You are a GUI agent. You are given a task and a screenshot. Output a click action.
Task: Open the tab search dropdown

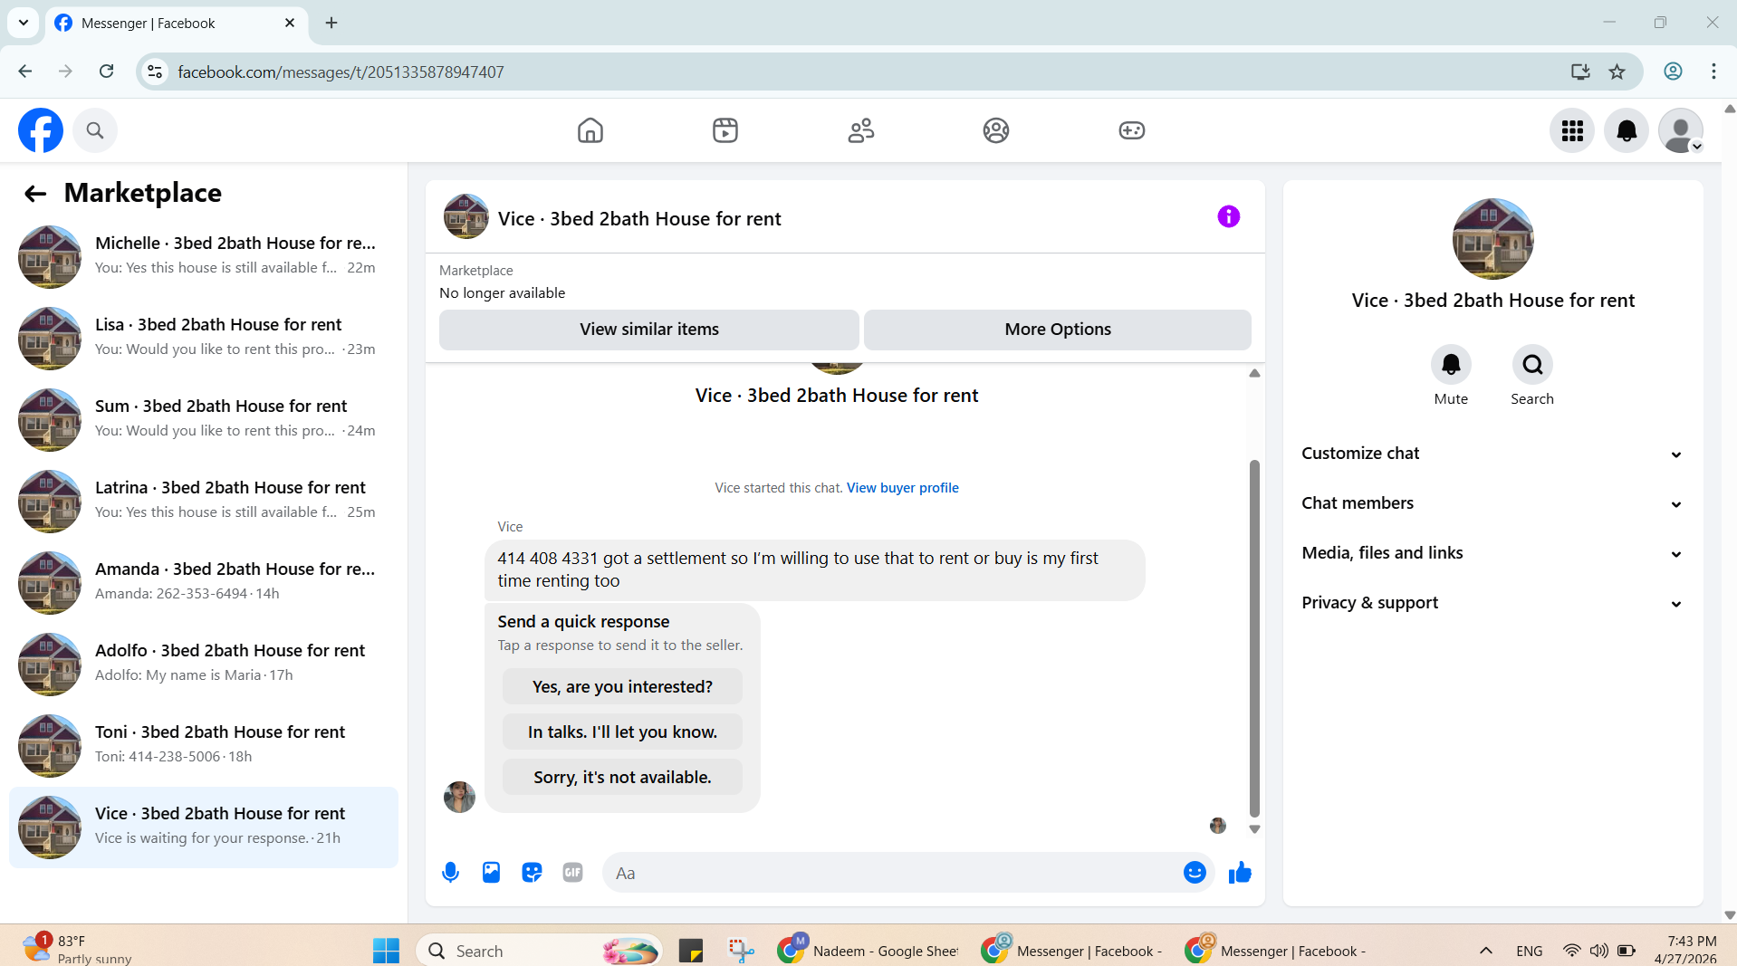click(24, 23)
